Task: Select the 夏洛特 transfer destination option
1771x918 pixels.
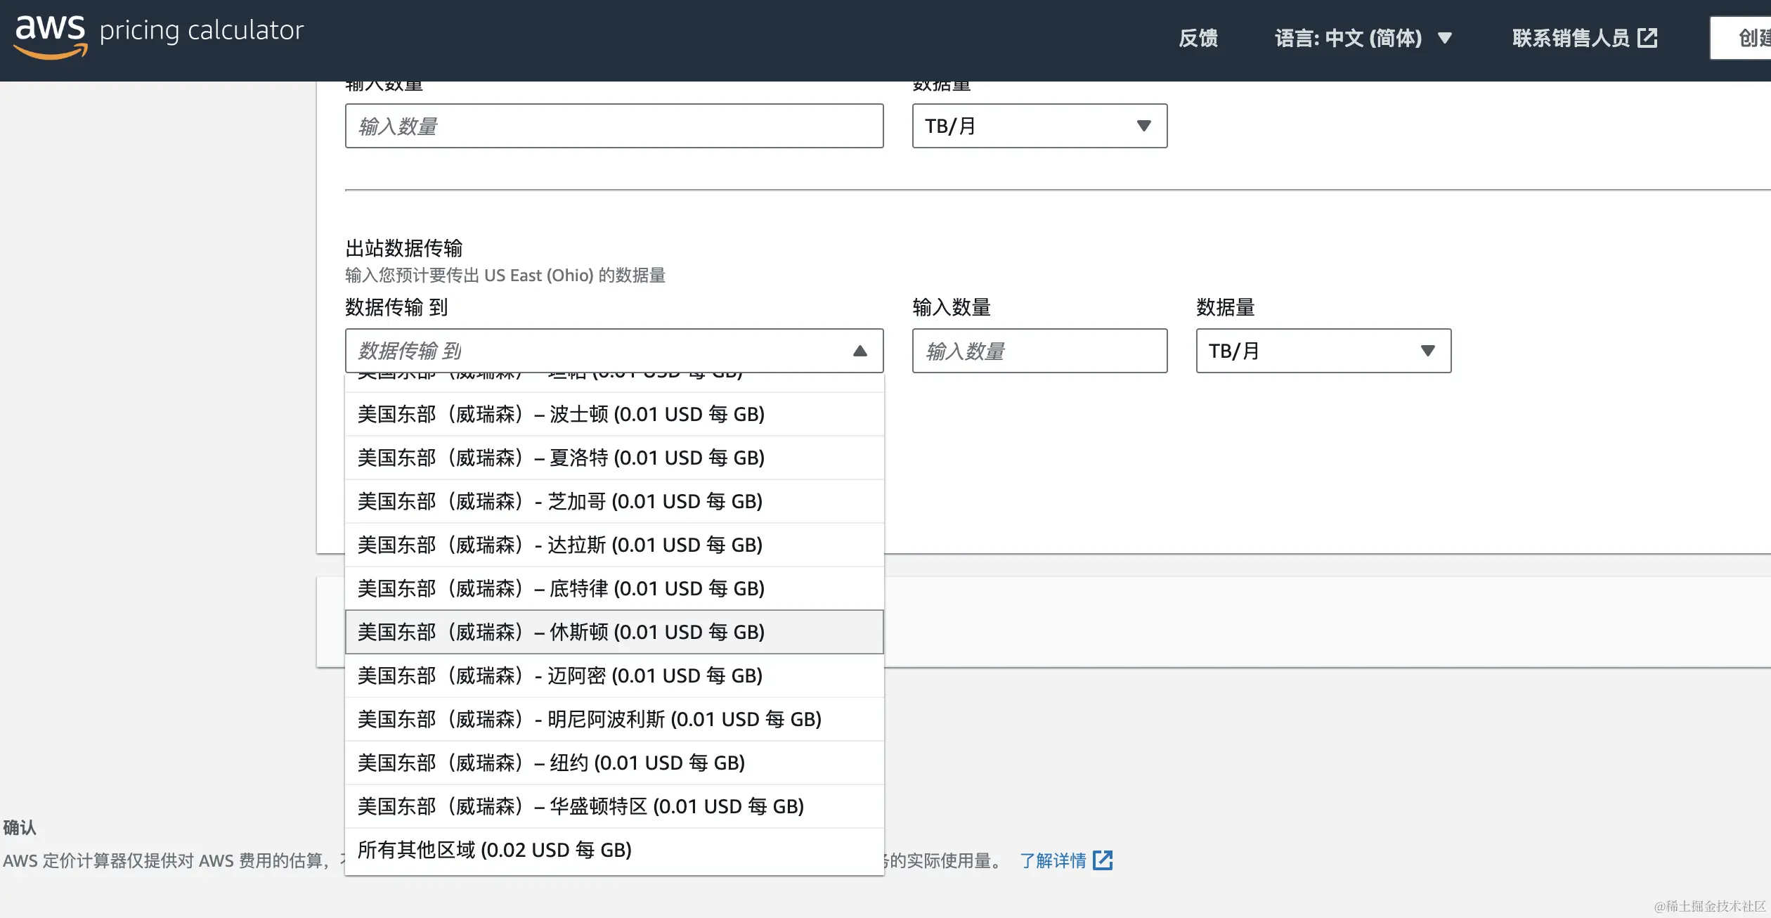Action: click(x=614, y=458)
